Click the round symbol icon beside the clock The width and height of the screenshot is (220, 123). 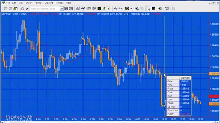tap(94, 9)
